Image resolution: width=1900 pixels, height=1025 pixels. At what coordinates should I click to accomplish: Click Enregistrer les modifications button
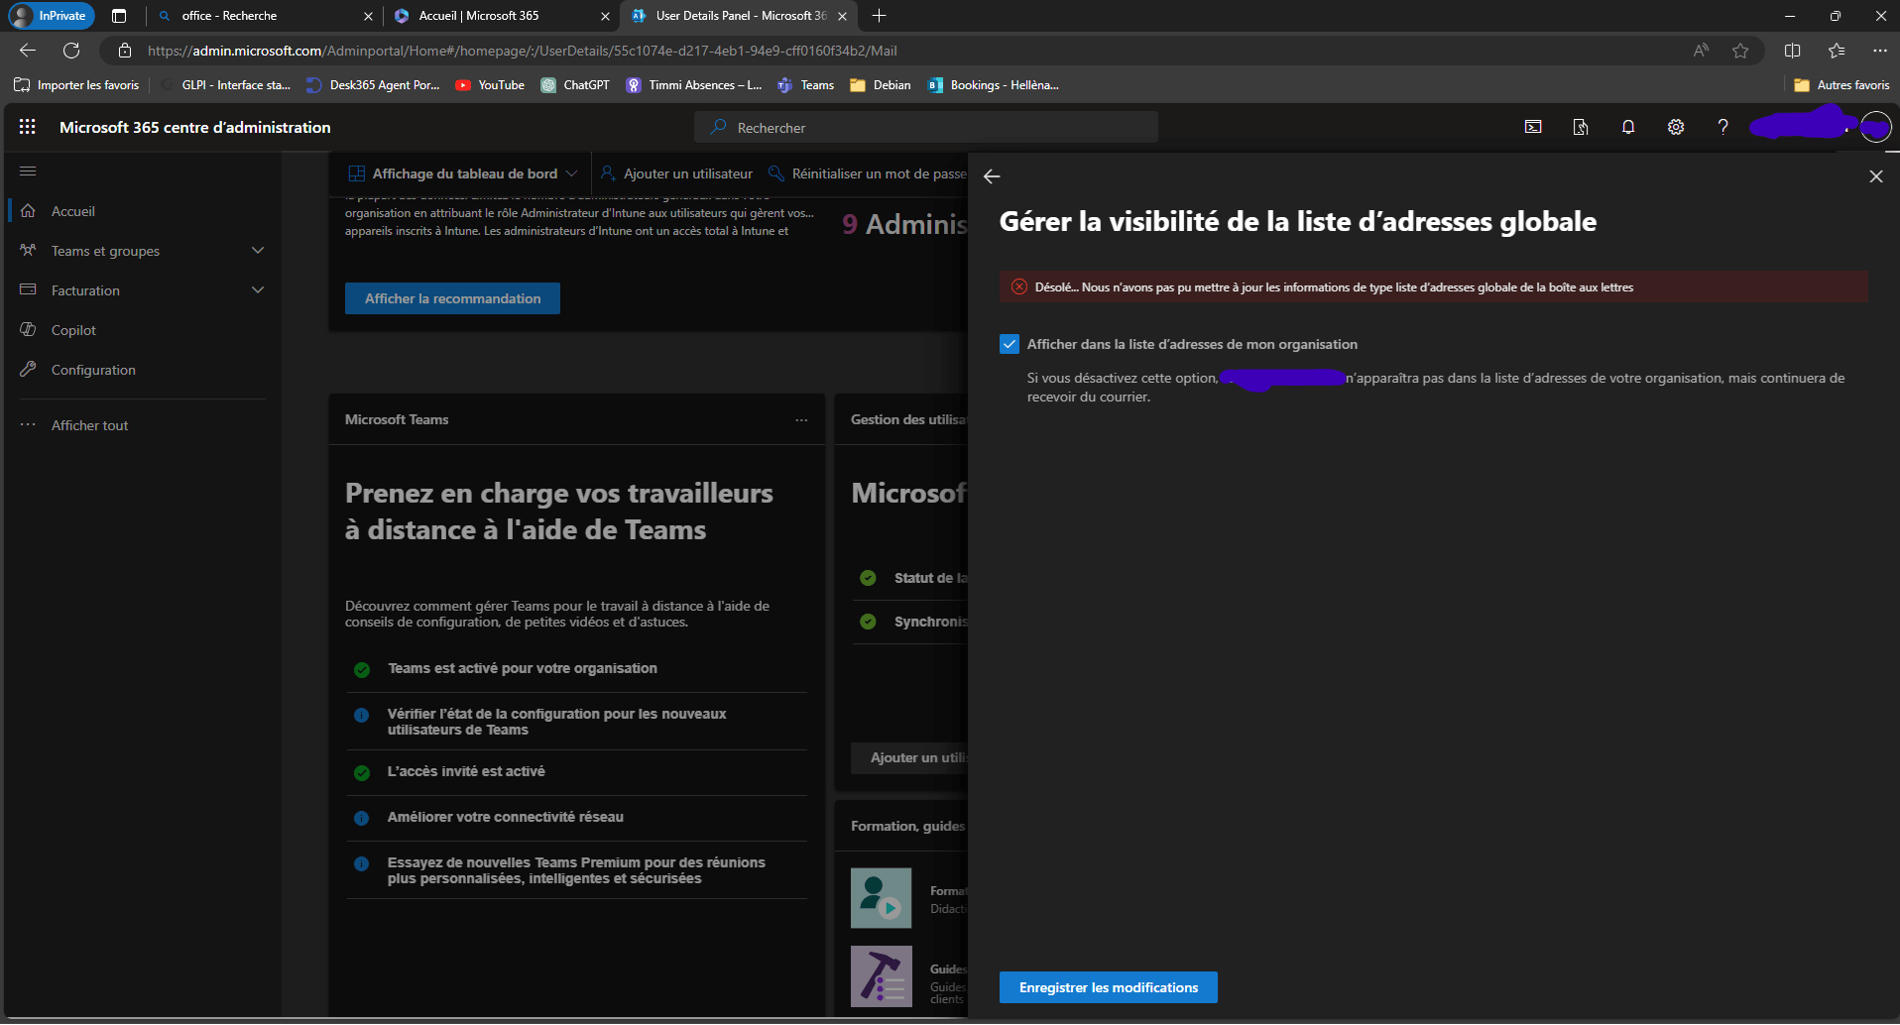1109,987
